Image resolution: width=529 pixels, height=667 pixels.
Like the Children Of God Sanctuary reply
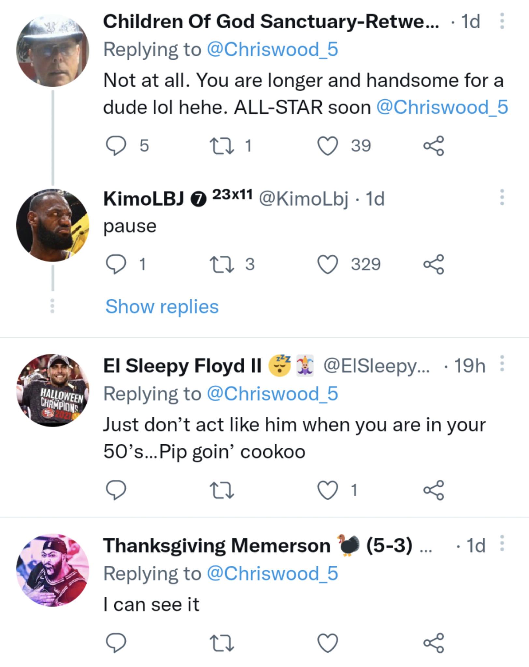click(x=327, y=146)
